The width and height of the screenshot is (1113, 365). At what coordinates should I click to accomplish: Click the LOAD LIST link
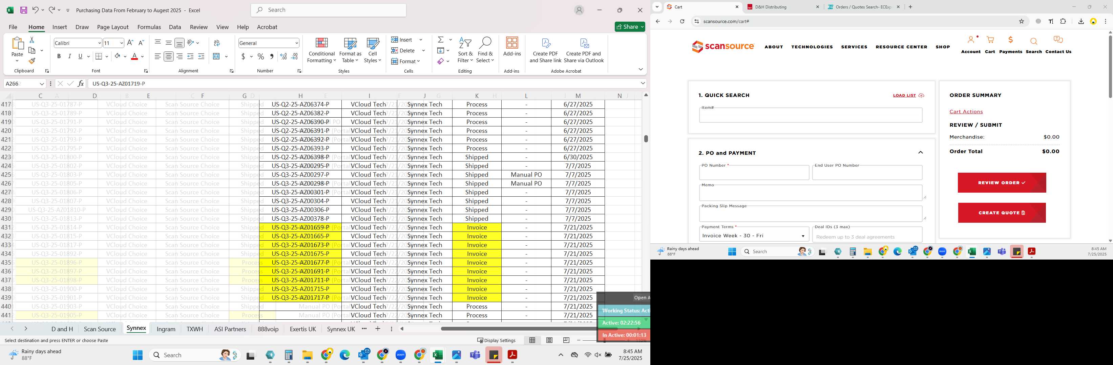(x=908, y=95)
